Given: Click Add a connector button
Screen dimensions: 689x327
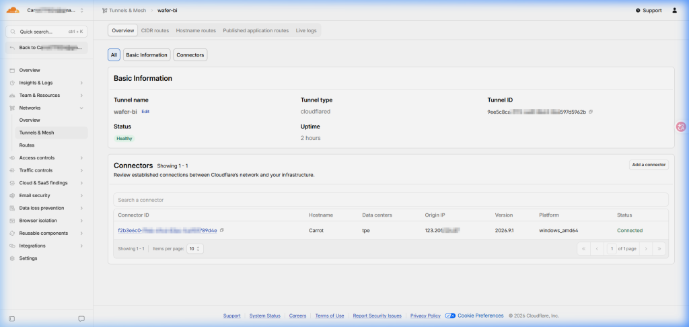Looking at the screenshot, I should pos(649,165).
